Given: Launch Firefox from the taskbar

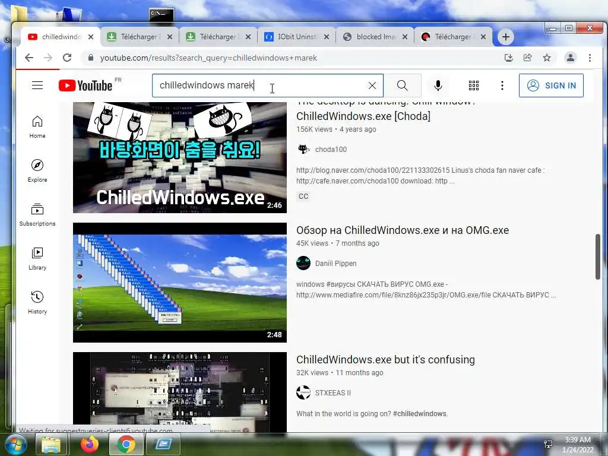Looking at the screenshot, I should 90,444.
